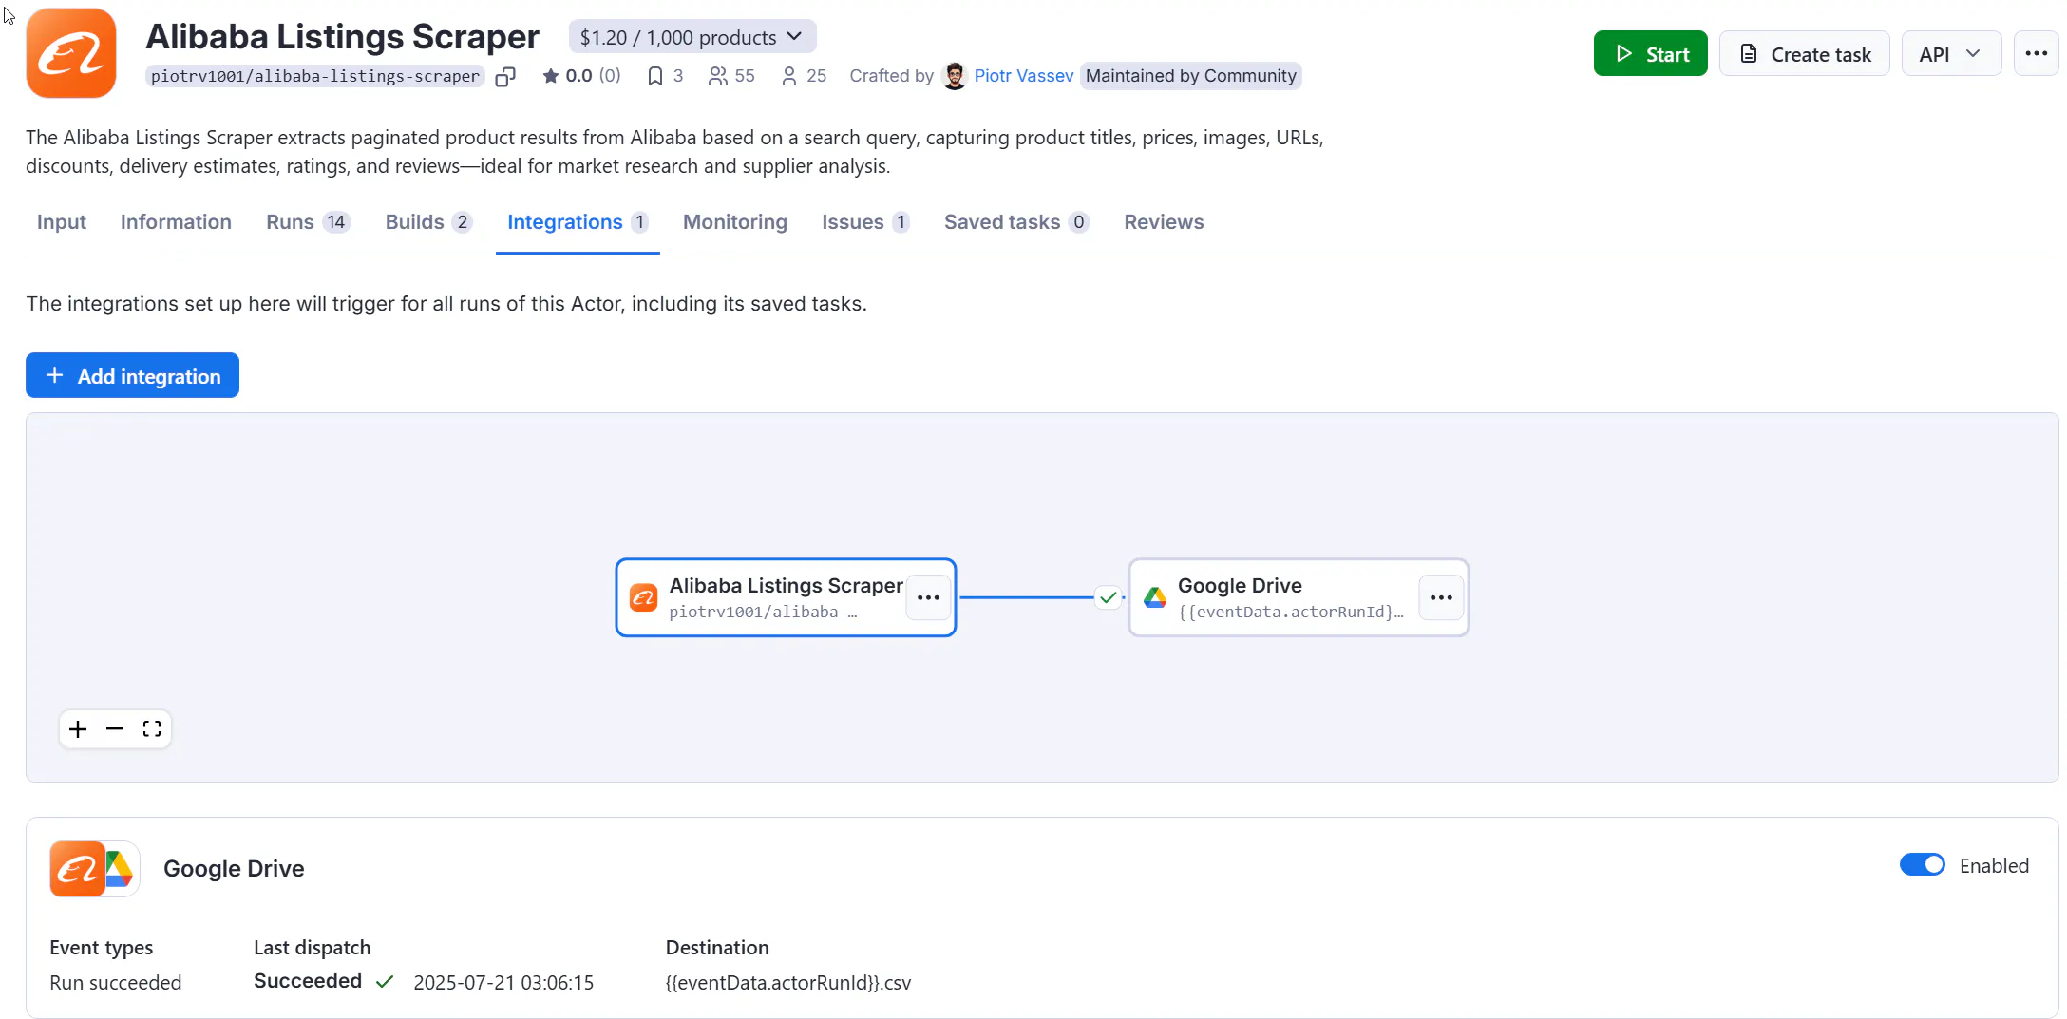The image size is (2067, 1019).
Task: Switch to the Input tab
Action: coord(62,222)
